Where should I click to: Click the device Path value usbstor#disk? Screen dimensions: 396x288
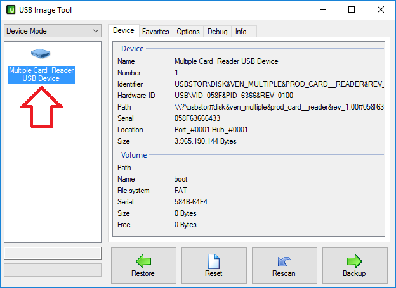point(279,107)
